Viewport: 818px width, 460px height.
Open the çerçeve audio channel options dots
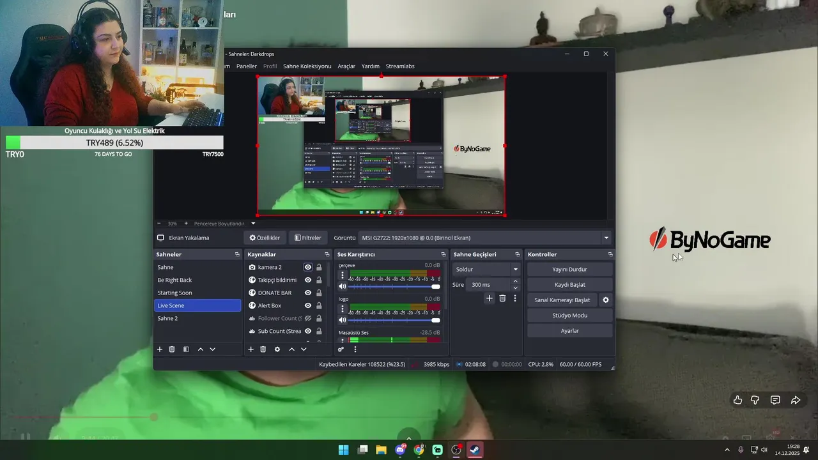pyautogui.click(x=343, y=275)
